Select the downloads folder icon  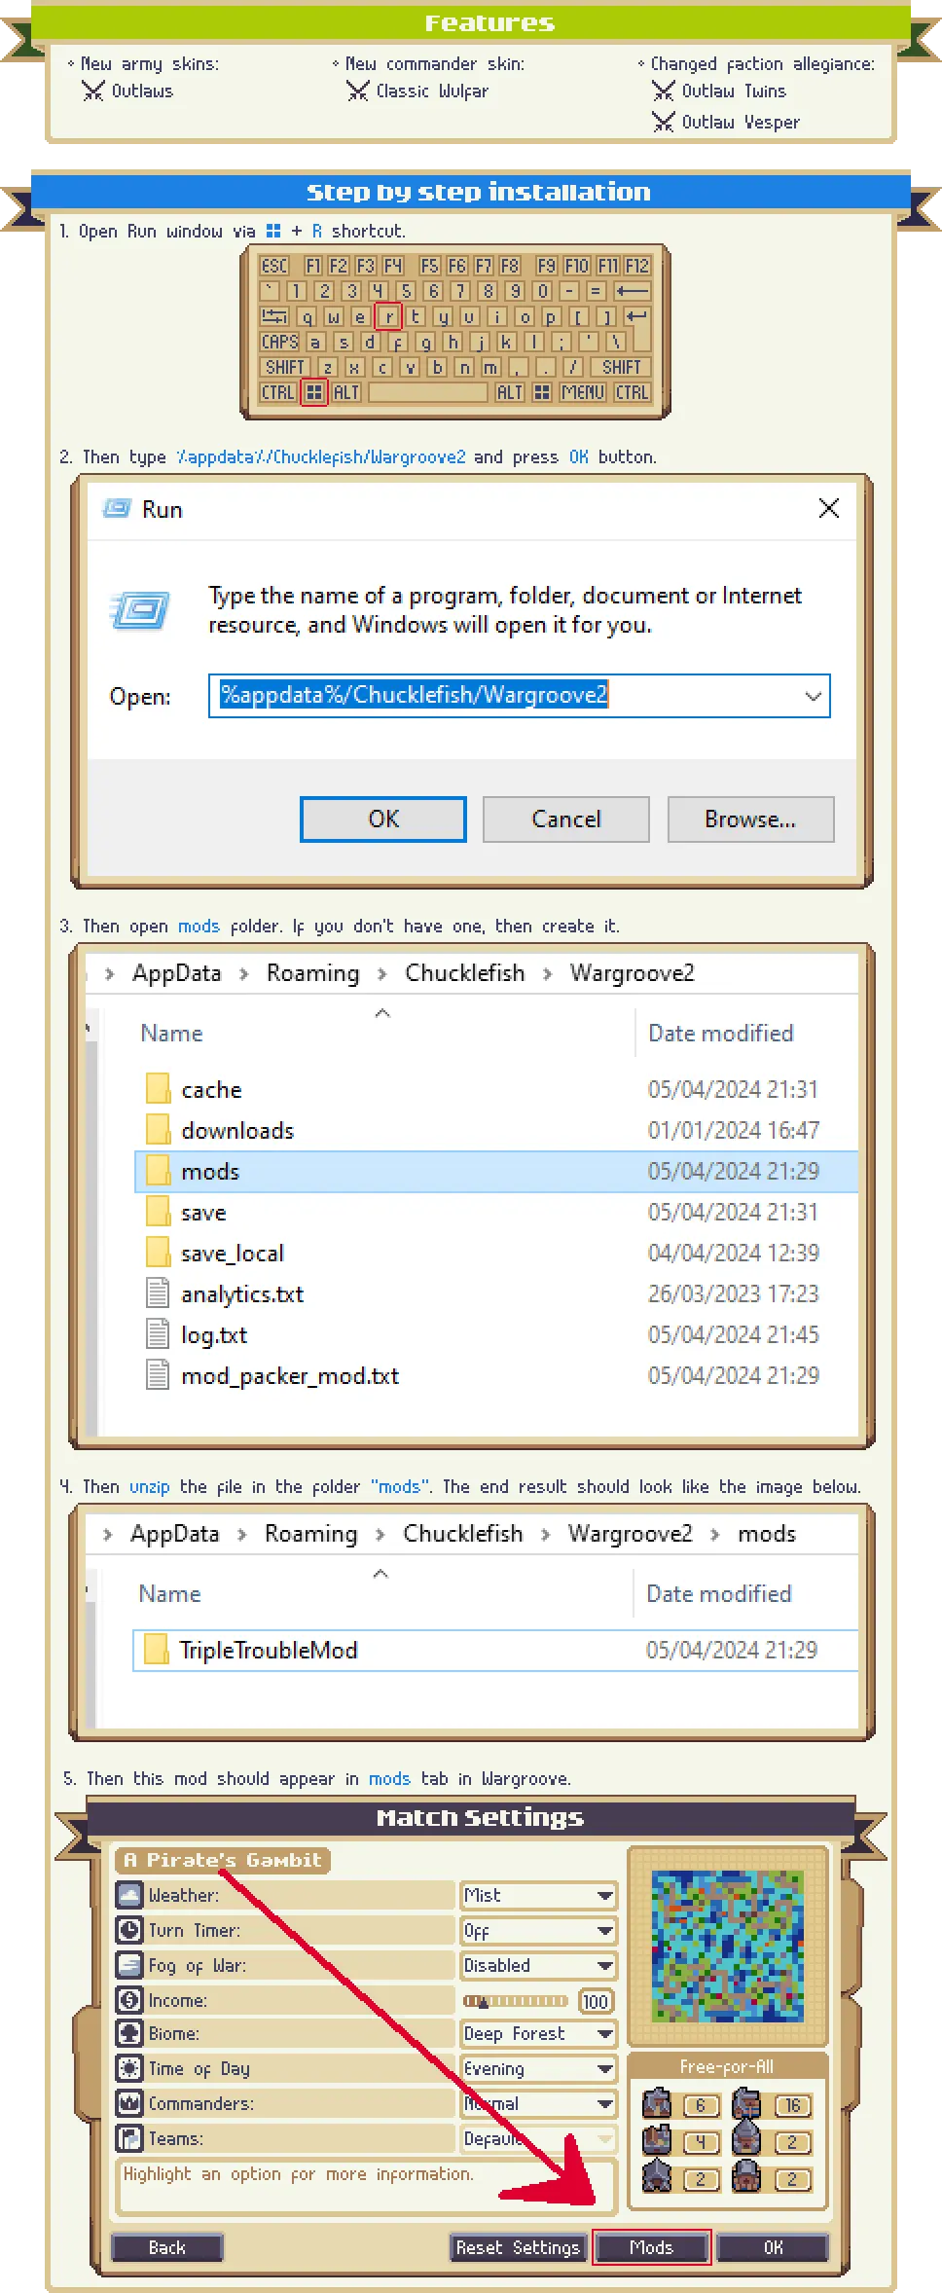pyautogui.click(x=158, y=1130)
